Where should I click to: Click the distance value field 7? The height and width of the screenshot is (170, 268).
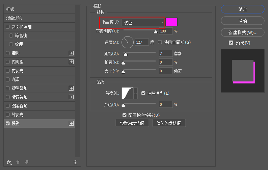[166, 53]
